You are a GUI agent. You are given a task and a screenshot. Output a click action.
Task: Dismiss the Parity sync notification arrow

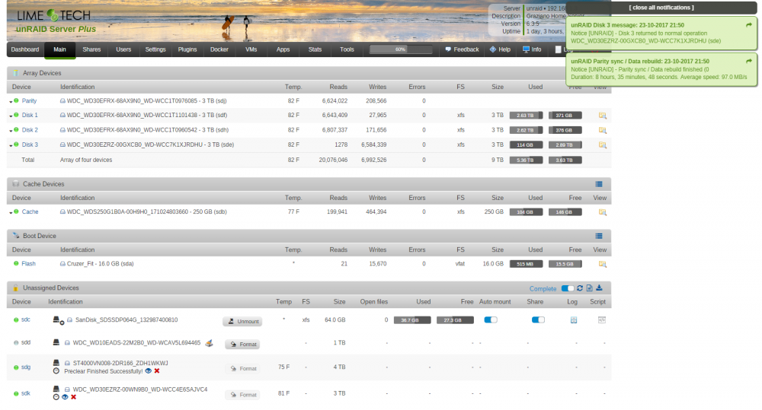pyautogui.click(x=749, y=61)
